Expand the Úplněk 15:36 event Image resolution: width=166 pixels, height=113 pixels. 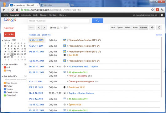(x=67, y=105)
